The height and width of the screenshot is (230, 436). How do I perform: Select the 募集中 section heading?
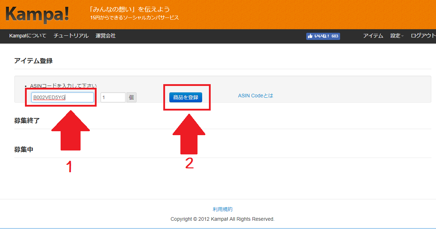click(24, 149)
